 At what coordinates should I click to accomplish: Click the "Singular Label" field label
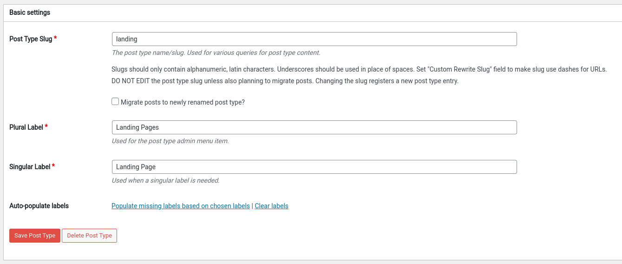point(30,166)
